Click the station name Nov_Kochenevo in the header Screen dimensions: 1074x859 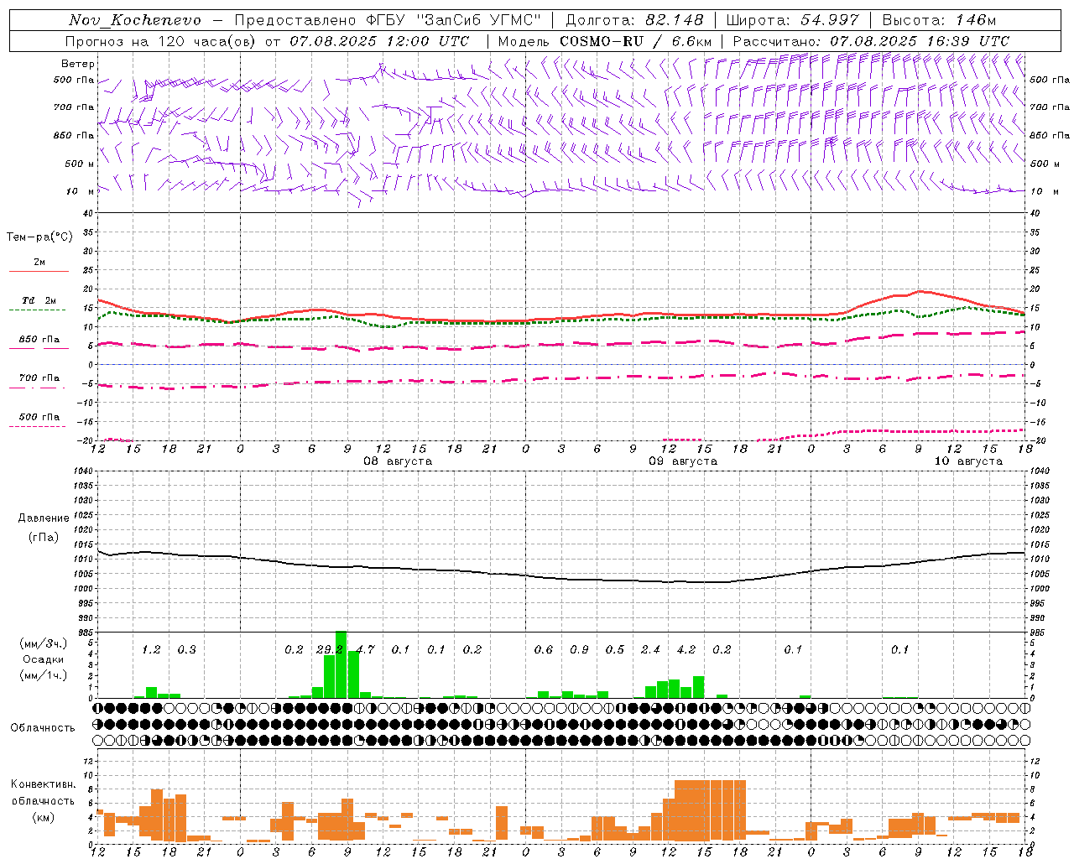pyautogui.click(x=135, y=20)
